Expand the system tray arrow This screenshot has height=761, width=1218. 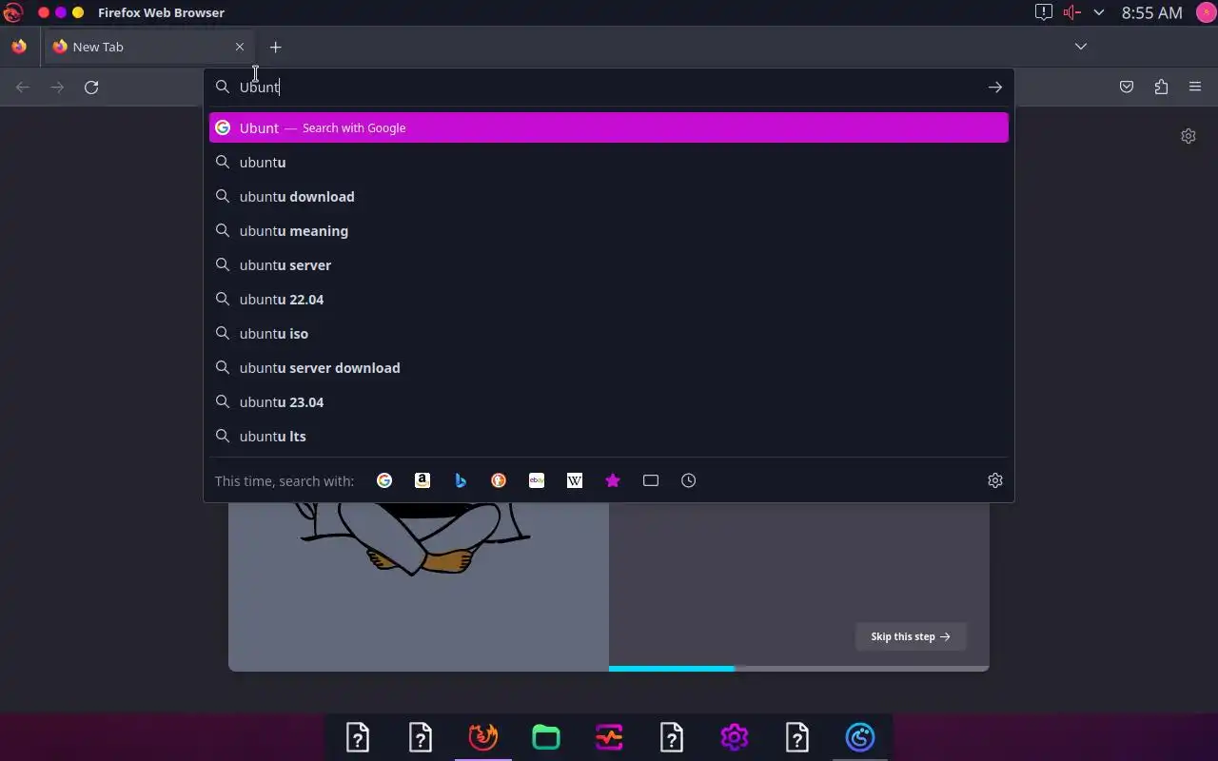click(1099, 12)
